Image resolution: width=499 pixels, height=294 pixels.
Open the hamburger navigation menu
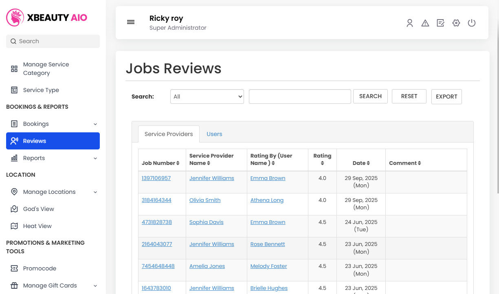coord(131,22)
